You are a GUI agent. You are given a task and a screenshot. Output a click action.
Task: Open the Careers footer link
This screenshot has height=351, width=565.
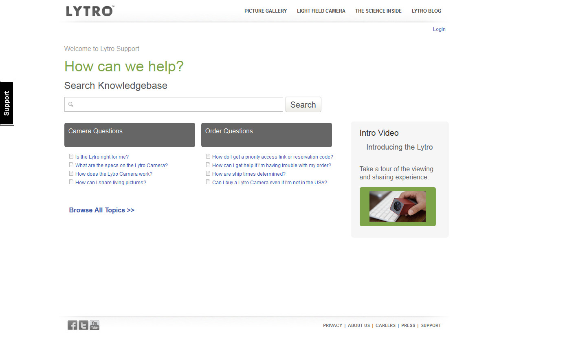(385, 325)
